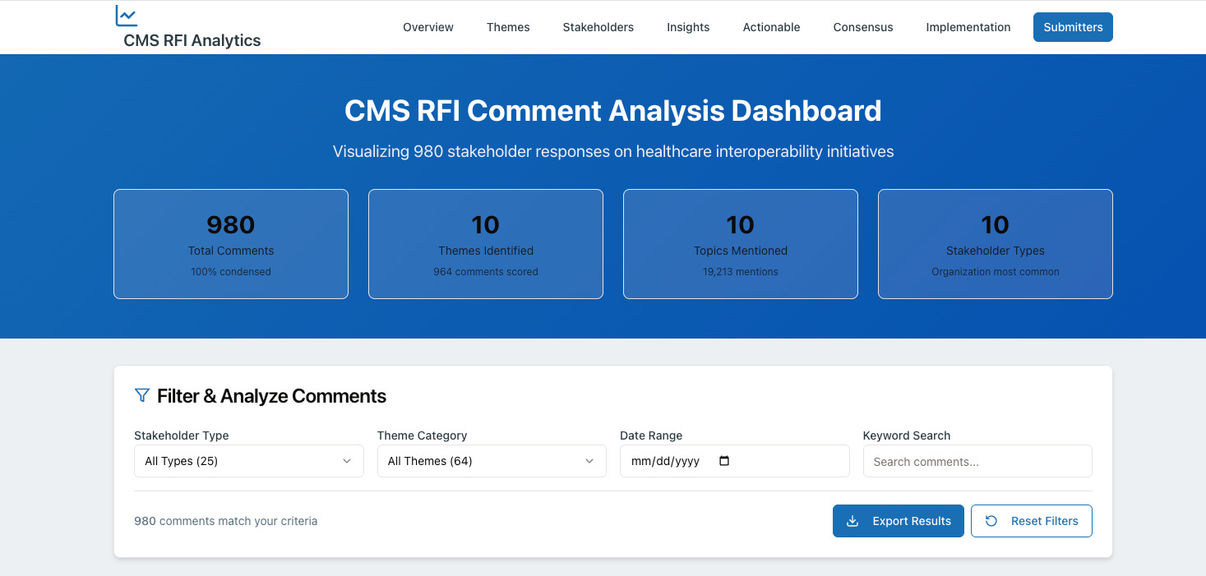The height and width of the screenshot is (576, 1206).
Task: Click the circular arrow reset icon
Action: (x=991, y=521)
